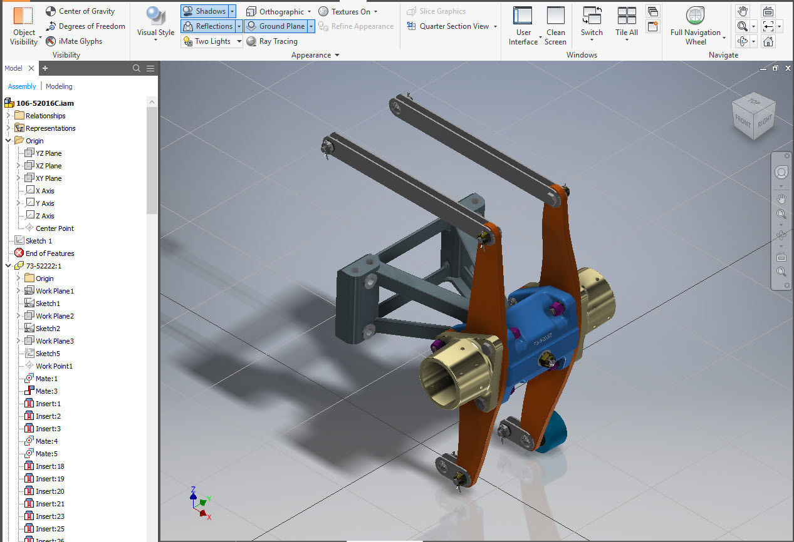Screen dimensions: 794x542
Task: Click the Degrees of Freedom icon
Action: (x=51, y=26)
